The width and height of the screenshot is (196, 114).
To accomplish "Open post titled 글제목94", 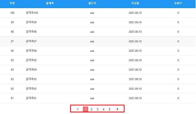I will pyautogui.click(x=31, y=70).
